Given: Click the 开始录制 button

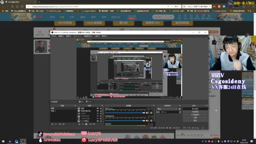Looking at the screenshot, I should pos(195,112).
